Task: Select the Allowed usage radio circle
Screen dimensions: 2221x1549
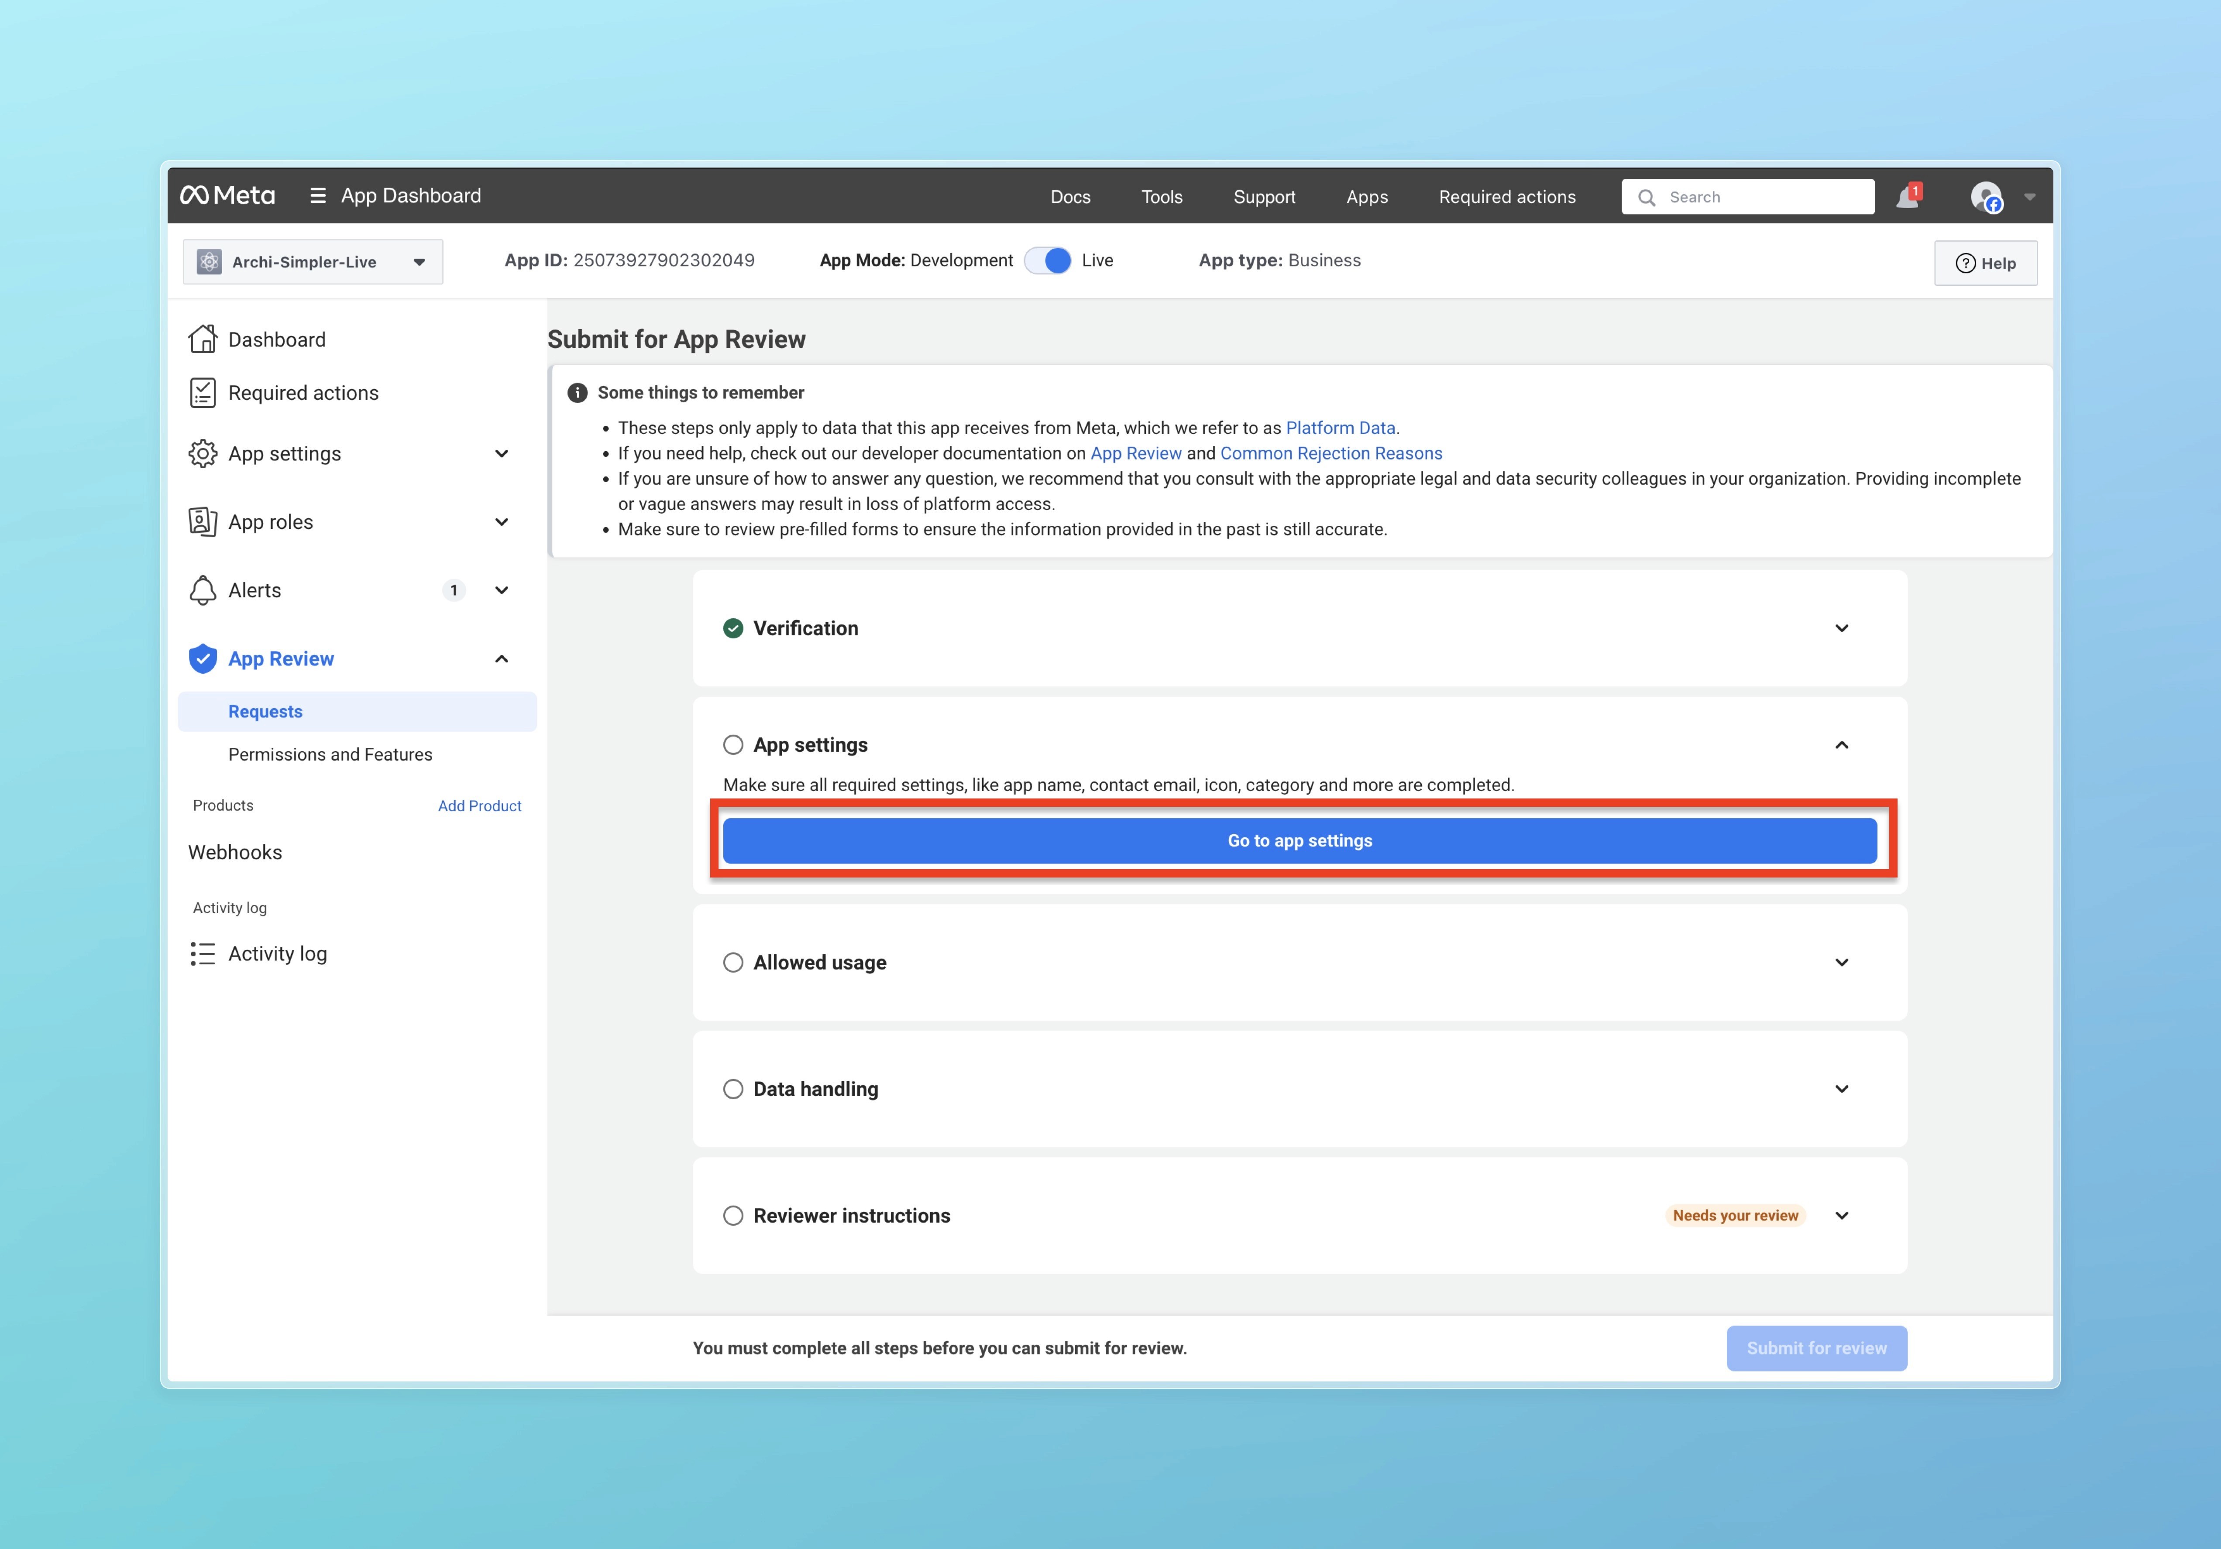Action: tap(733, 962)
